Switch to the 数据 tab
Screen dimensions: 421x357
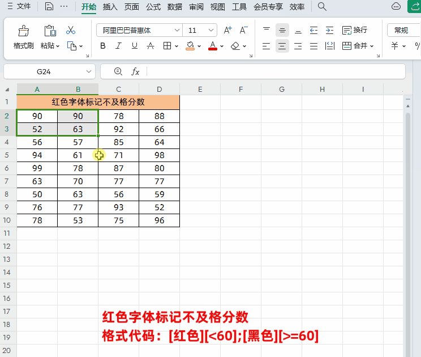(175, 7)
